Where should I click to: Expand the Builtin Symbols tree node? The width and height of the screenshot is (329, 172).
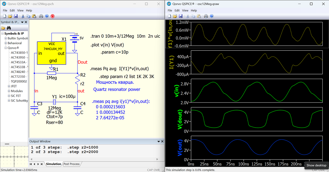pyautogui.click(x=6, y=38)
